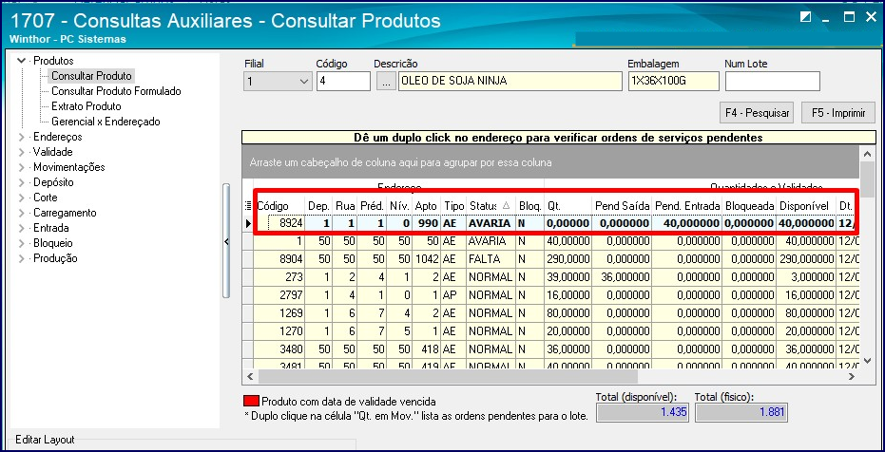
Task: Select row with código 2797
Action: (x=550, y=294)
